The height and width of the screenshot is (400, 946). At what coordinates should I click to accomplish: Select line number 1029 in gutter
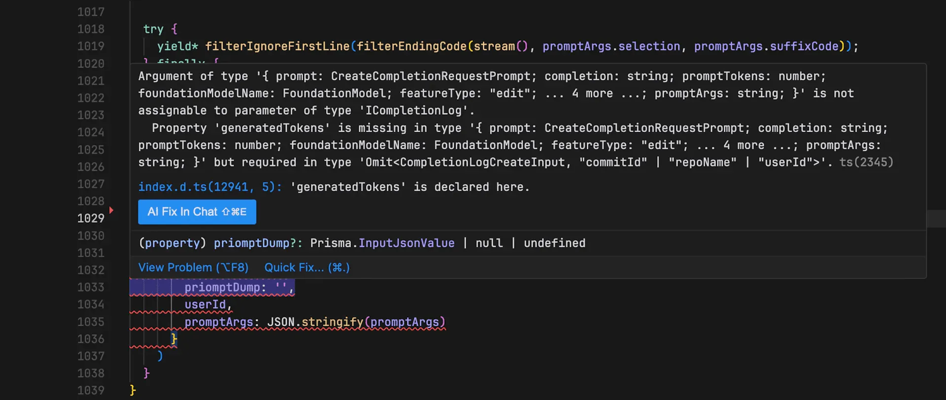[91, 218]
